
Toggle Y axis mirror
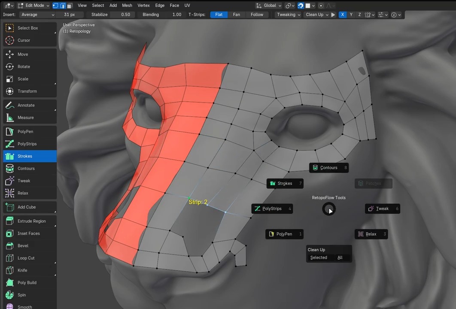[351, 15]
